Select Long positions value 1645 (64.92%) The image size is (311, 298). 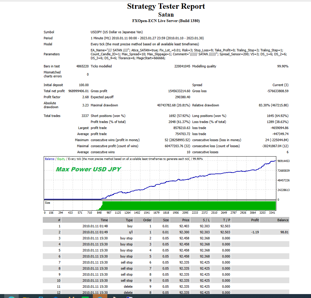click(x=278, y=116)
